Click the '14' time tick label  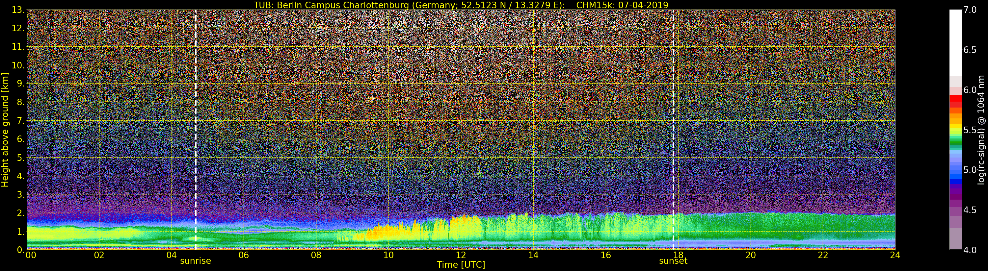533,255
